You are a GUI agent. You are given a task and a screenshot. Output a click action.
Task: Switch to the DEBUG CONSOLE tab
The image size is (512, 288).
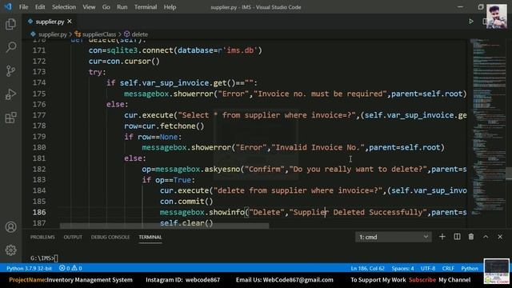pyautogui.click(x=110, y=237)
